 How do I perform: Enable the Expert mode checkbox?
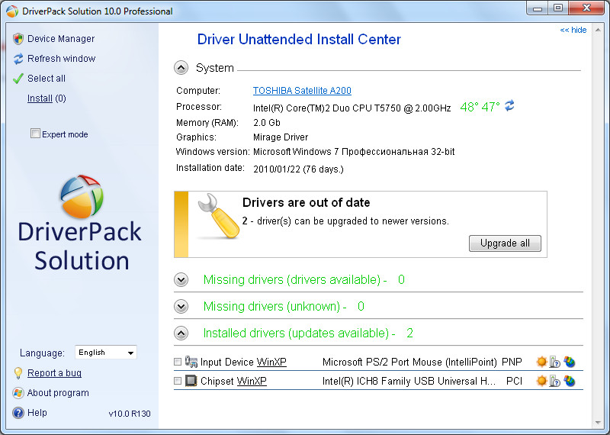tap(35, 134)
